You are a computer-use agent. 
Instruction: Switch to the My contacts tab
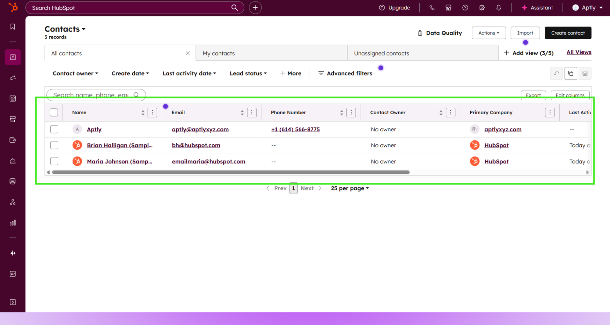[271, 53]
